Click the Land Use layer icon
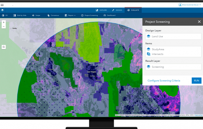203x129 pixels. (x=149, y=36)
